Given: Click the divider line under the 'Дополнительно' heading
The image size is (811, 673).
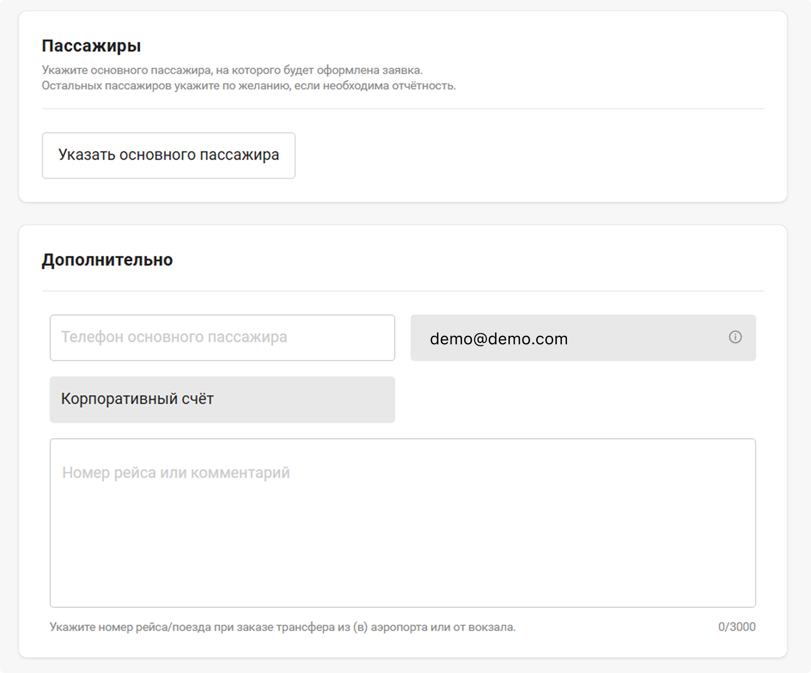Looking at the screenshot, I should point(402,291).
